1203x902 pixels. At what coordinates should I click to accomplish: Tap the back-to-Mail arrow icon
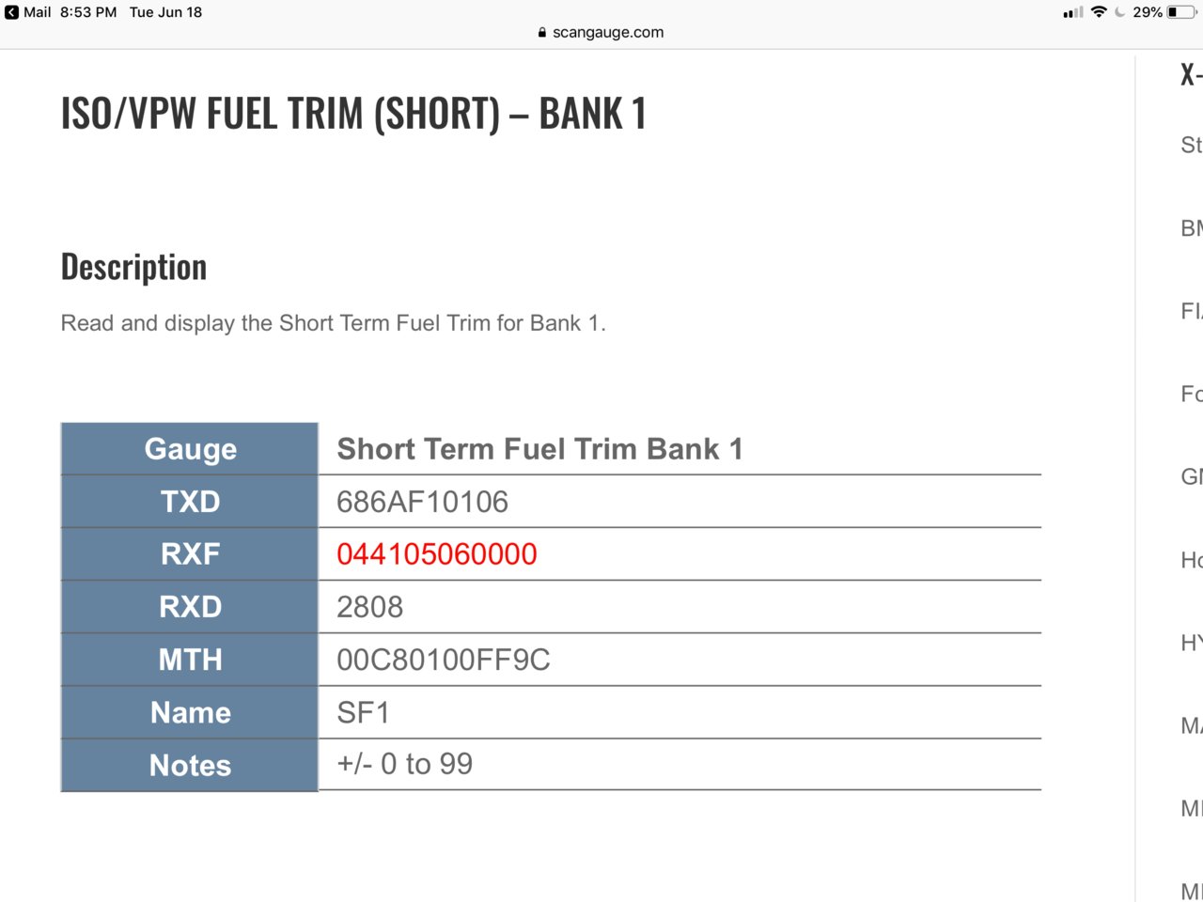click(x=11, y=12)
